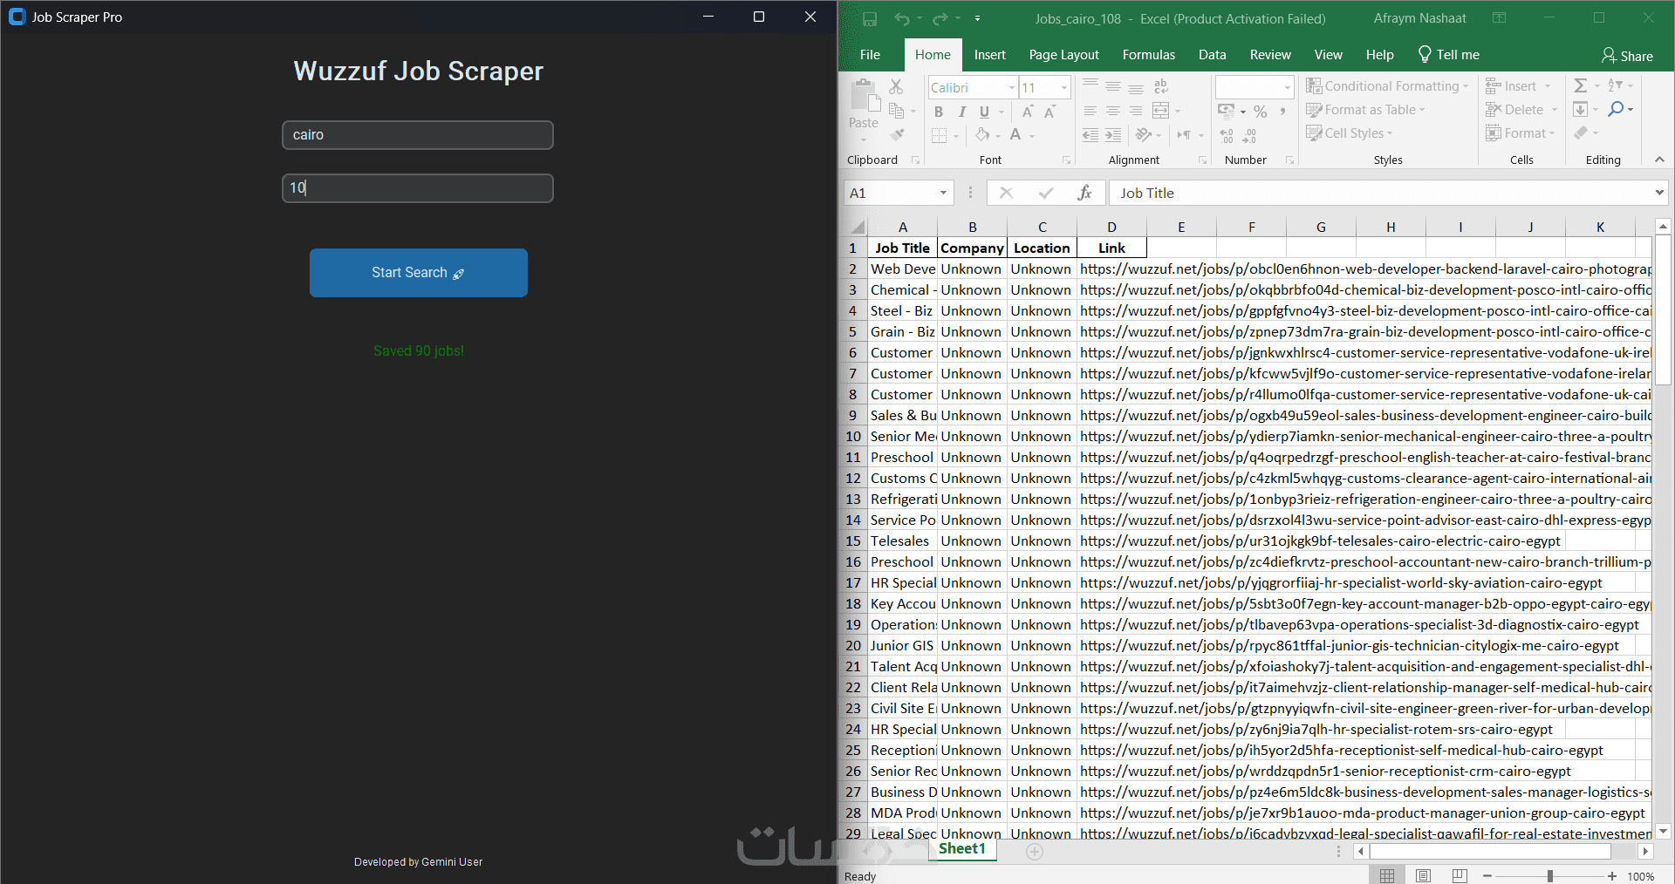
Task: Expand the Conditional Formatting dropdown
Action: [1466, 86]
